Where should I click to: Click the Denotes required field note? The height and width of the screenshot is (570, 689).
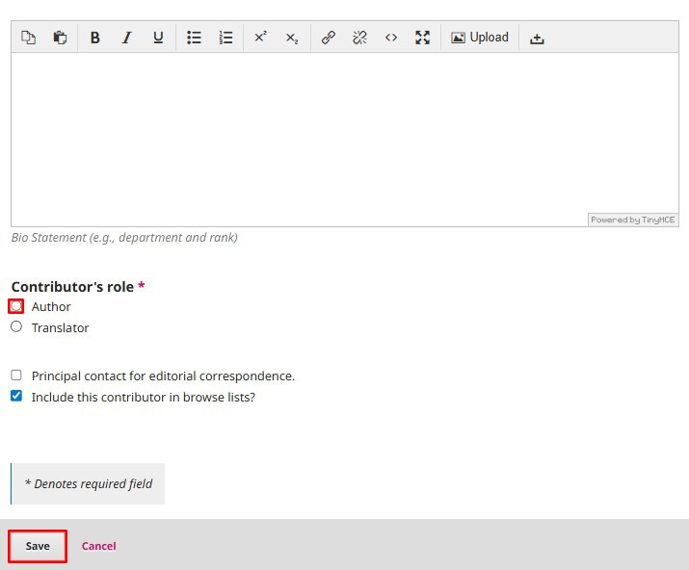[89, 484]
